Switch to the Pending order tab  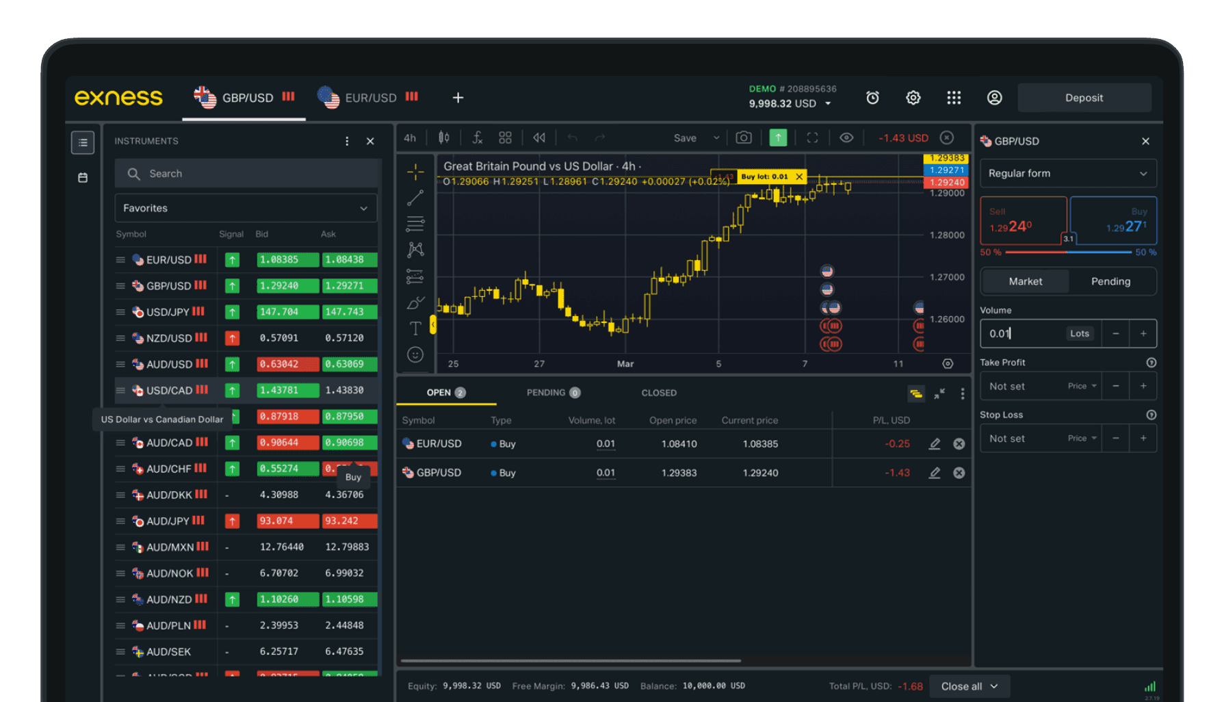pyautogui.click(x=1110, y=281)
